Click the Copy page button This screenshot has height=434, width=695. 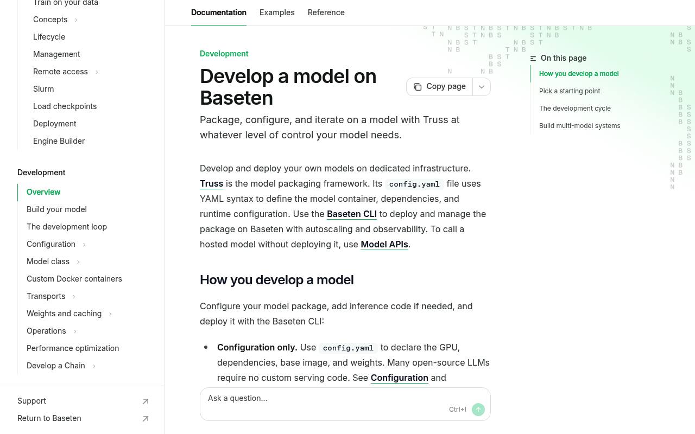[440, 87]
